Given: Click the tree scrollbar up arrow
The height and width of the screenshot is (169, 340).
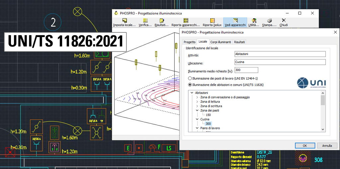Looking at the screenshot, I should click(323, 93).
